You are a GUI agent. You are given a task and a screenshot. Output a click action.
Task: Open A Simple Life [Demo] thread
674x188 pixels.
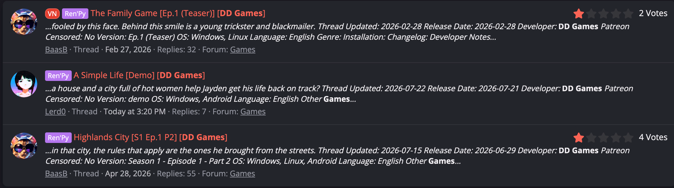(x=139, y=75)
